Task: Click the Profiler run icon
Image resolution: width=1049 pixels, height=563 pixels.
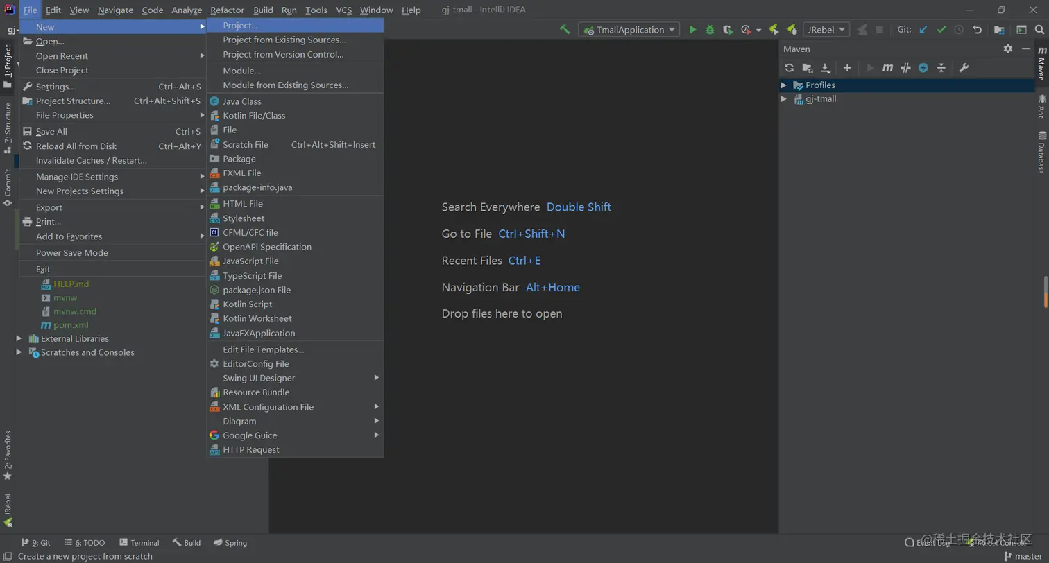Action: coord(746,30)
